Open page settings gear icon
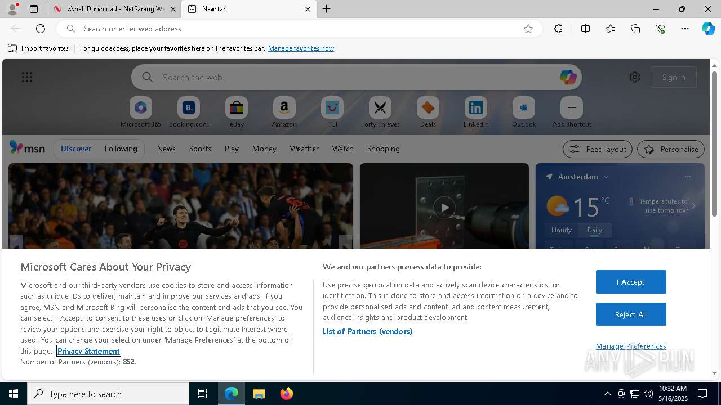Screen dimensions: 721x405 pyautogui.click(x=635, y=77)
